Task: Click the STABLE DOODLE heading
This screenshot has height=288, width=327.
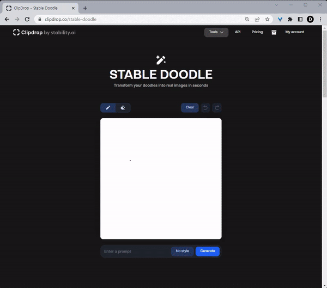Action: [x=161, y=75]
